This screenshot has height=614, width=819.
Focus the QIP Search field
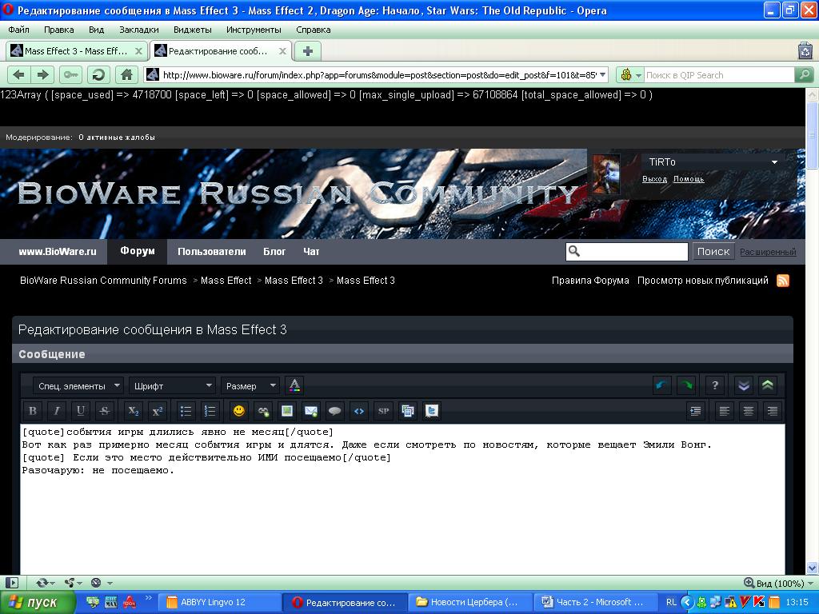[x=719, y=75]
